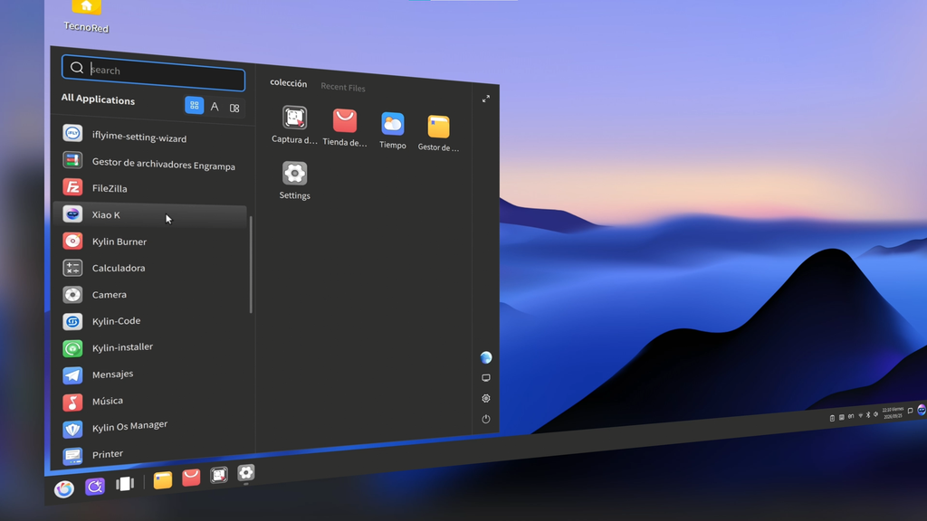The height and width of the screenshot is (521, 927).
Task: Click the volume icon in the system tray
Action: click(x=875, y=414)
